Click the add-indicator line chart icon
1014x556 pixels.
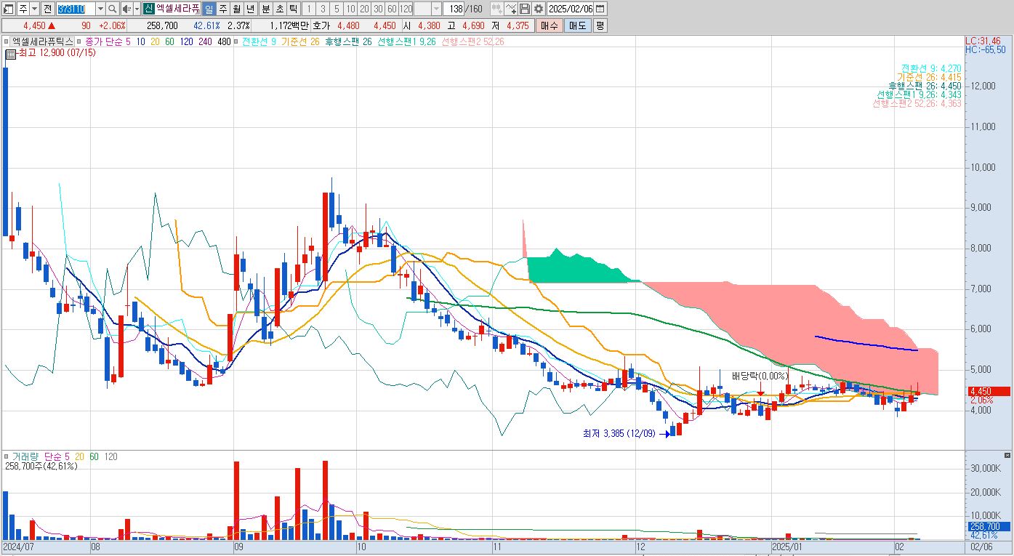point(510,9)
